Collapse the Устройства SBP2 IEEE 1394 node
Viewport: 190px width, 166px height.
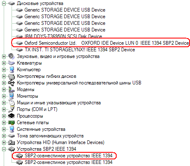[x=4, y=149]
